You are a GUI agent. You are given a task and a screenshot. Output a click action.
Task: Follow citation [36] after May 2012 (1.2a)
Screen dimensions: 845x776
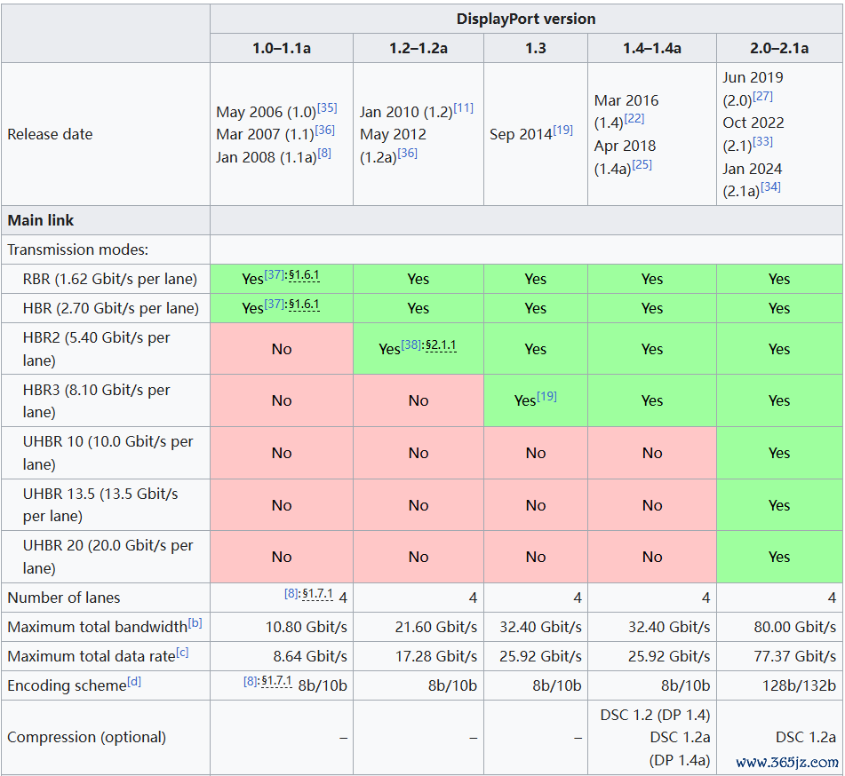pyautogui.click(x=408, y=153)
